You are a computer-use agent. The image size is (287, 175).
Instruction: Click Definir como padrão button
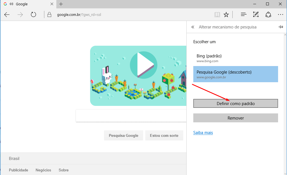[x=236, y=103]
